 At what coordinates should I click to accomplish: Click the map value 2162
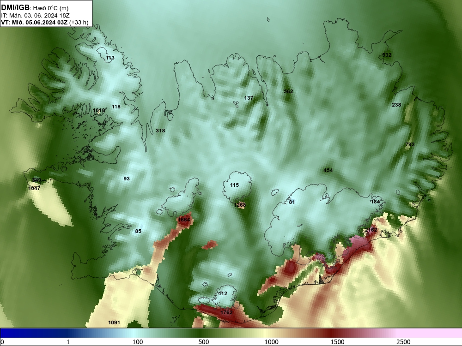pyautogui.click(x=371, y=230)
